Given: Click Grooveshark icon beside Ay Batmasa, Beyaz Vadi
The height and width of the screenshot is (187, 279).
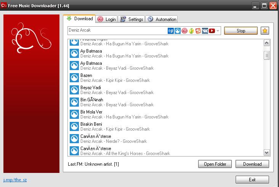Looking at the screenshot, I should (74, 66).
